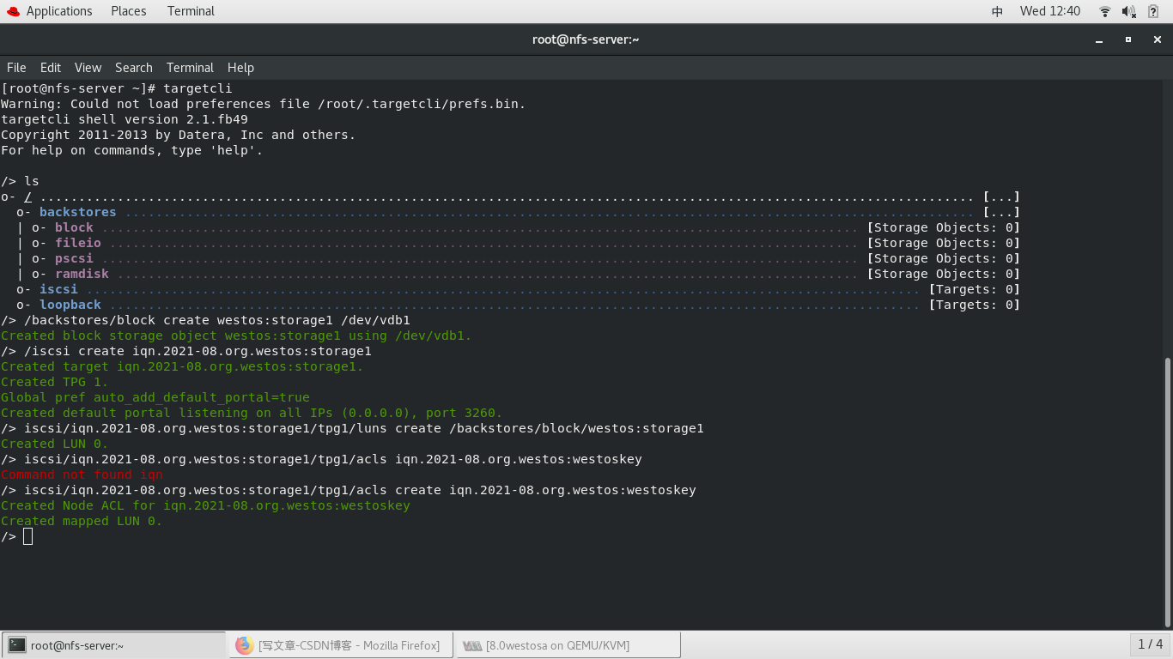Open the File menu
The height and width of the screenshot is (659, 1173).
16,68
